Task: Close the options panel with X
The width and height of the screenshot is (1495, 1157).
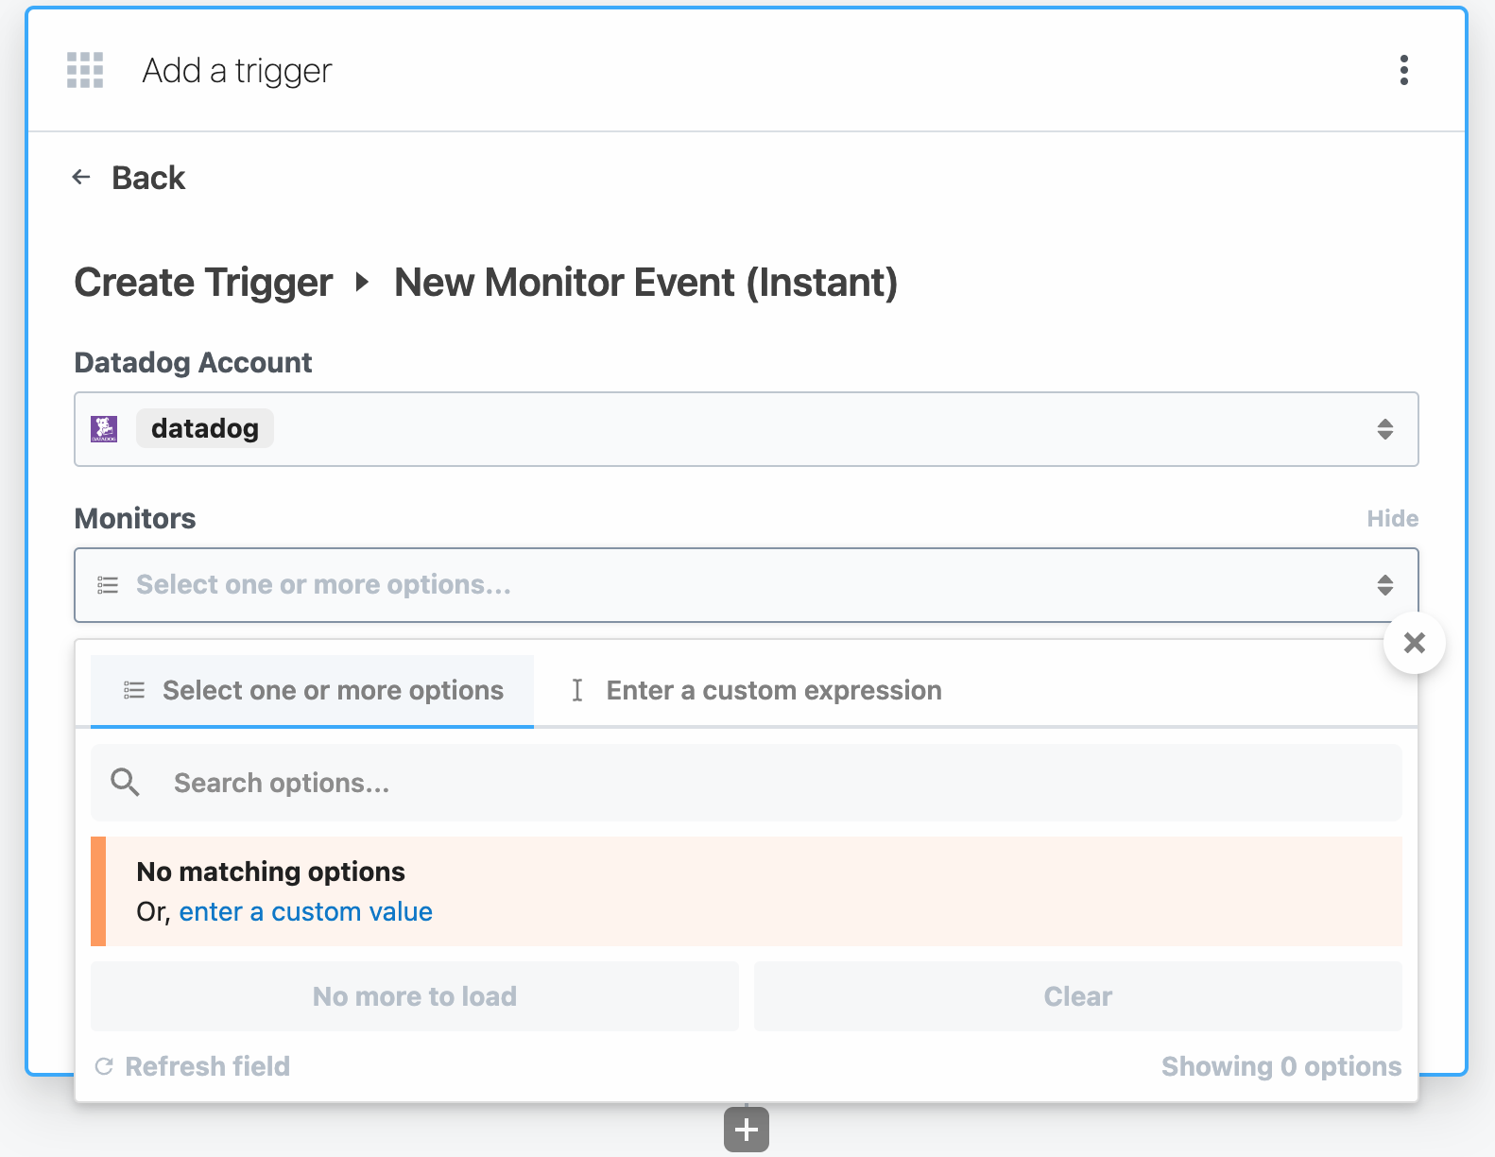Action: coord(1415,643)
